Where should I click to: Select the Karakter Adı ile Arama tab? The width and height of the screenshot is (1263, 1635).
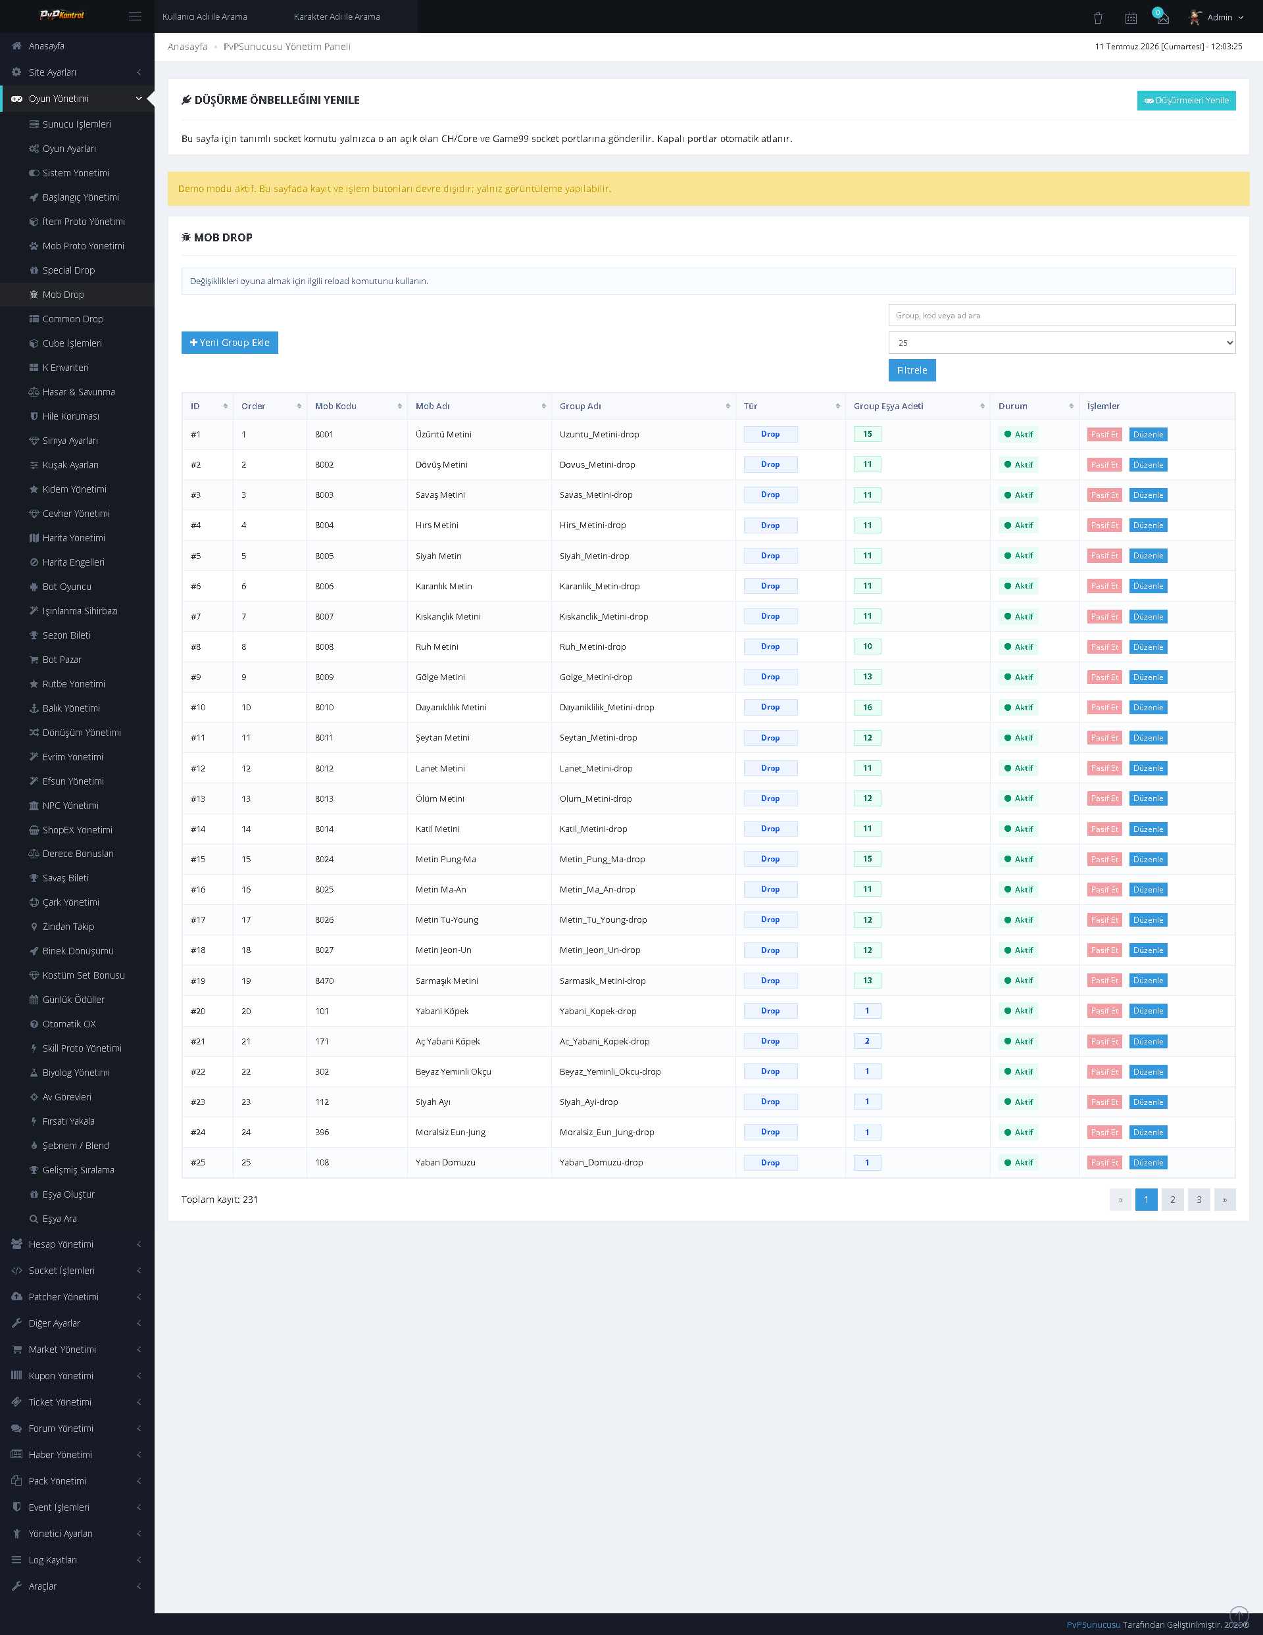(337, 16)
